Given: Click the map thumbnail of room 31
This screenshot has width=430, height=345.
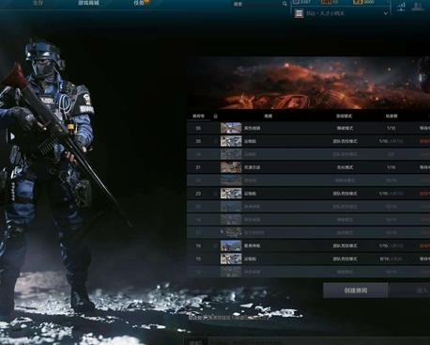Looking at the screenshot, I should click(231, 167).
